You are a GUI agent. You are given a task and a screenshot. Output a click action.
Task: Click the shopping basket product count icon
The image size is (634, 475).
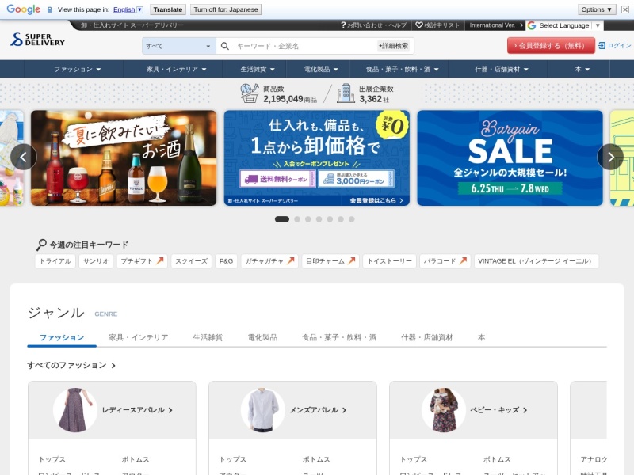point(249,93)
